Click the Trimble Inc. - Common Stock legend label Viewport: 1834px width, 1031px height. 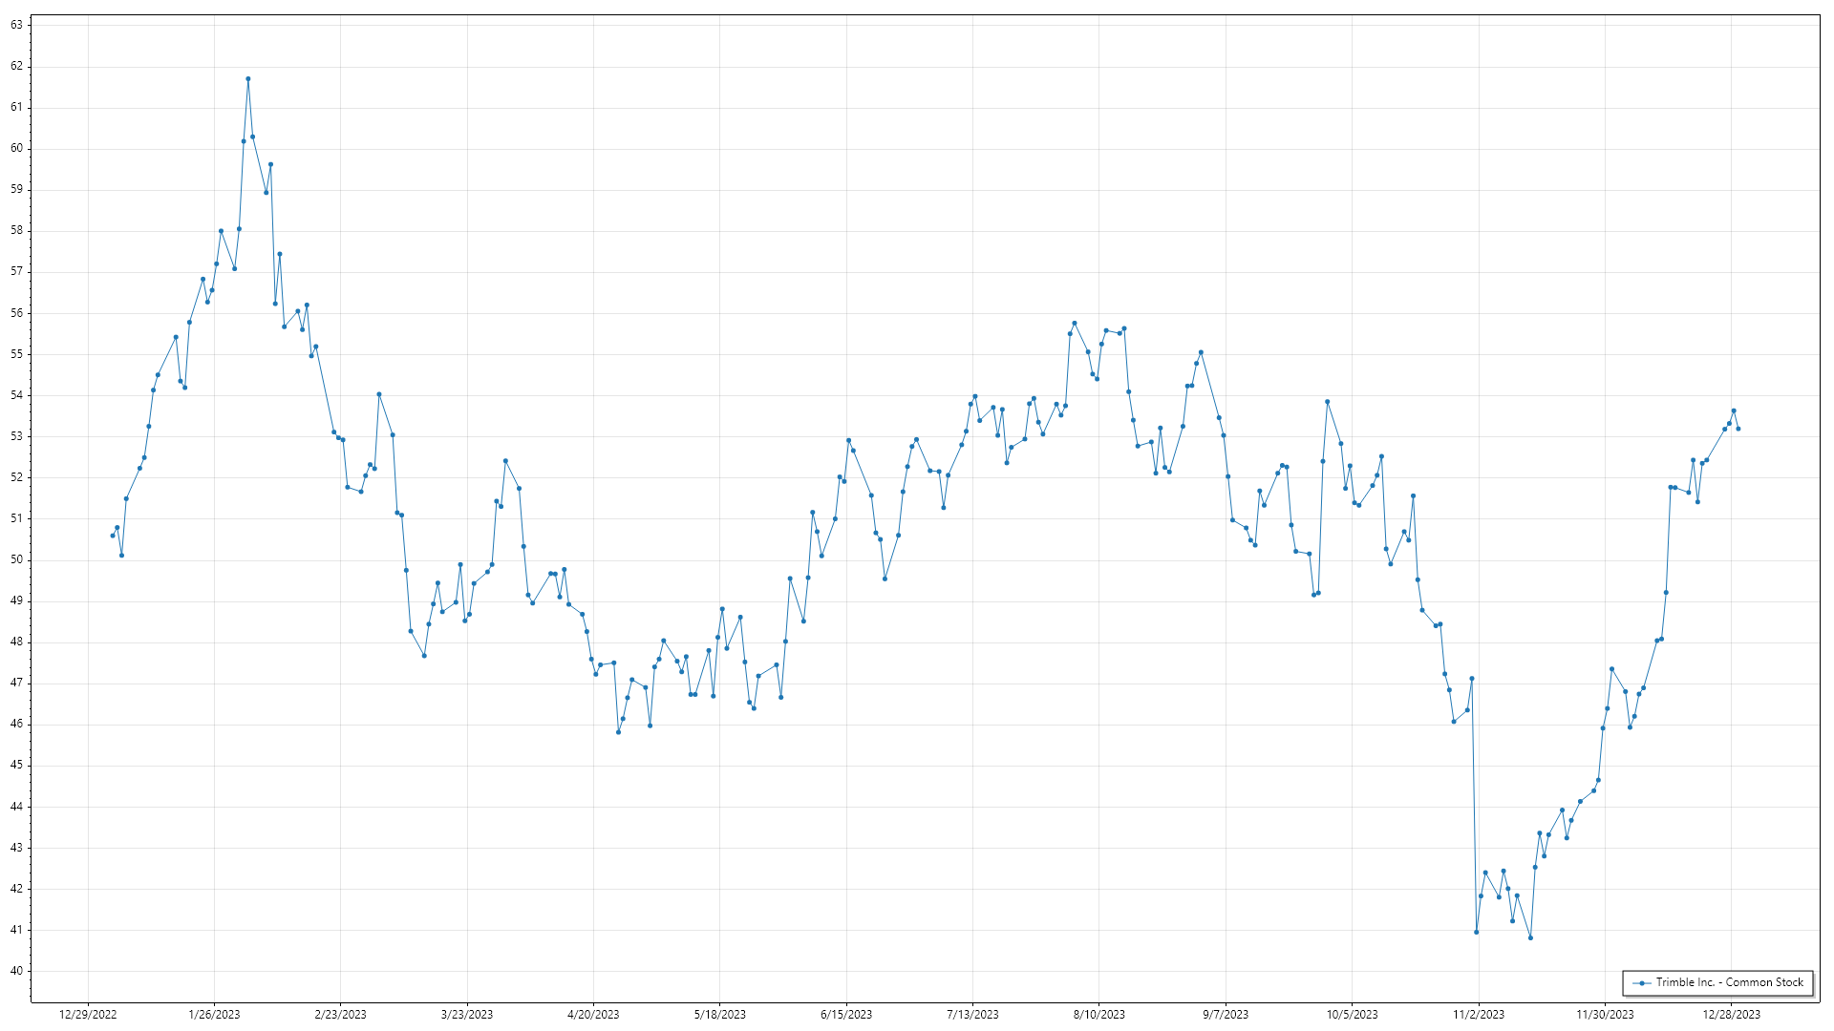(1729, 982)
